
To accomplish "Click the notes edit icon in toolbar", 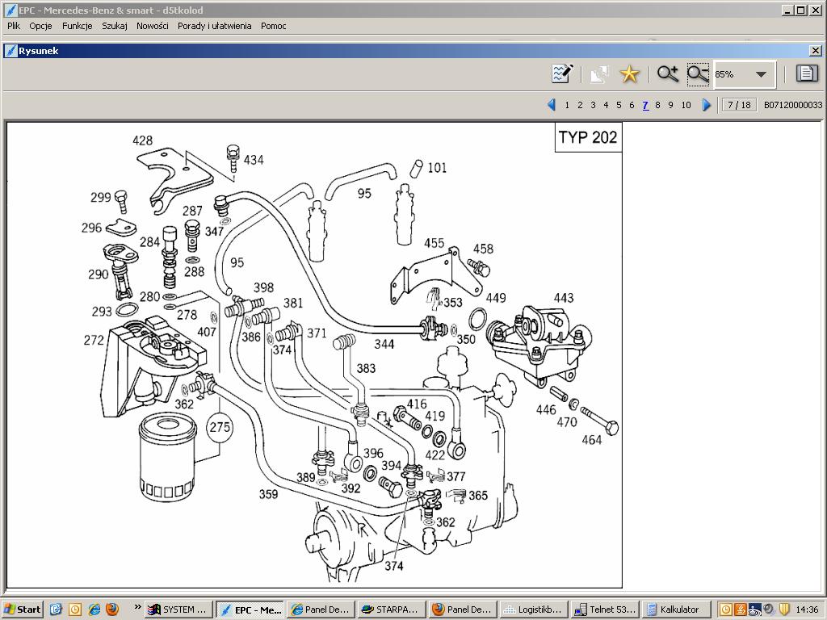I will tap(562, 74).
